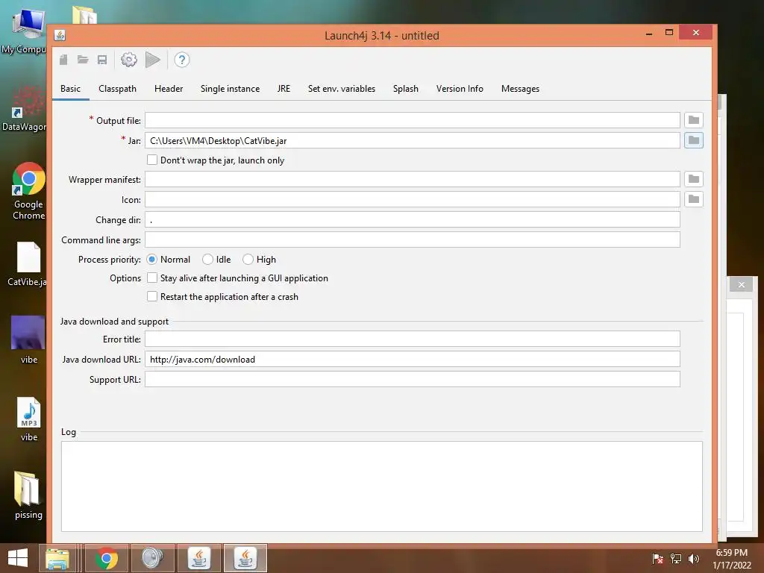Select vibe MP3 desktop file
Viewport: 764px width, 573px height.
tap(29, 419)
